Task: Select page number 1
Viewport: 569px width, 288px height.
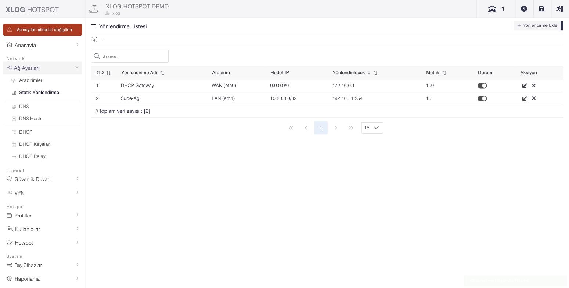Action: 321,128
